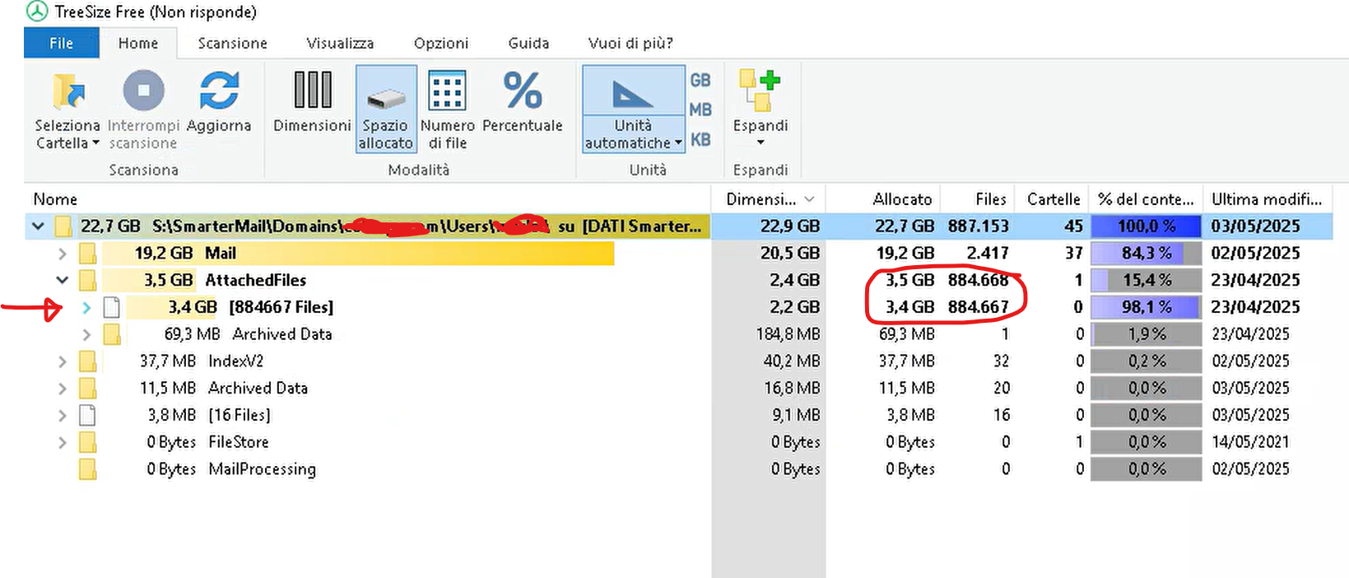Refresh the scan with the Aggiorna icon
1349x578 pixels.
tap(219, 91)
